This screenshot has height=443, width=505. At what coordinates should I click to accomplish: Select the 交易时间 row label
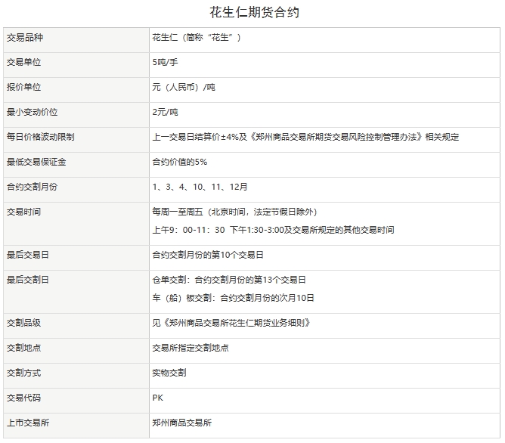point(25,212)
